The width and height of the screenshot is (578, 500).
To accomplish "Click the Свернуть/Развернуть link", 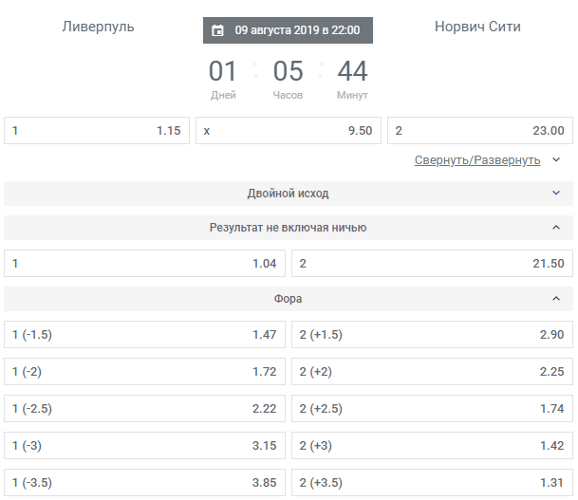I will click(477, 160).
